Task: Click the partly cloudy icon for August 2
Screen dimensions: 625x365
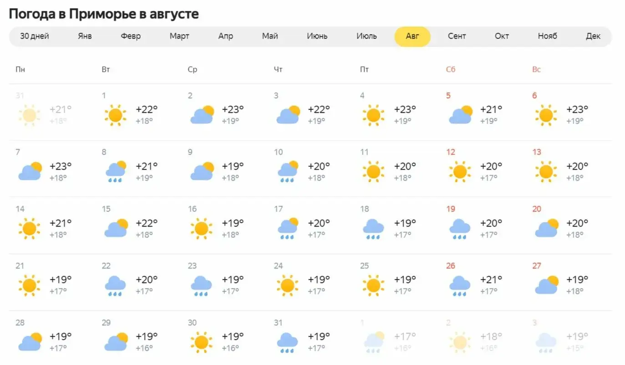Action: coord(202,115)
